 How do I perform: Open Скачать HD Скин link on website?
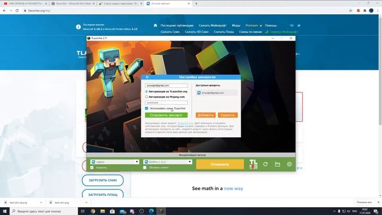click(196, 32)
